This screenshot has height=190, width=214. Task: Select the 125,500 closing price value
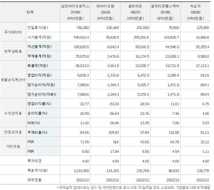203,28
